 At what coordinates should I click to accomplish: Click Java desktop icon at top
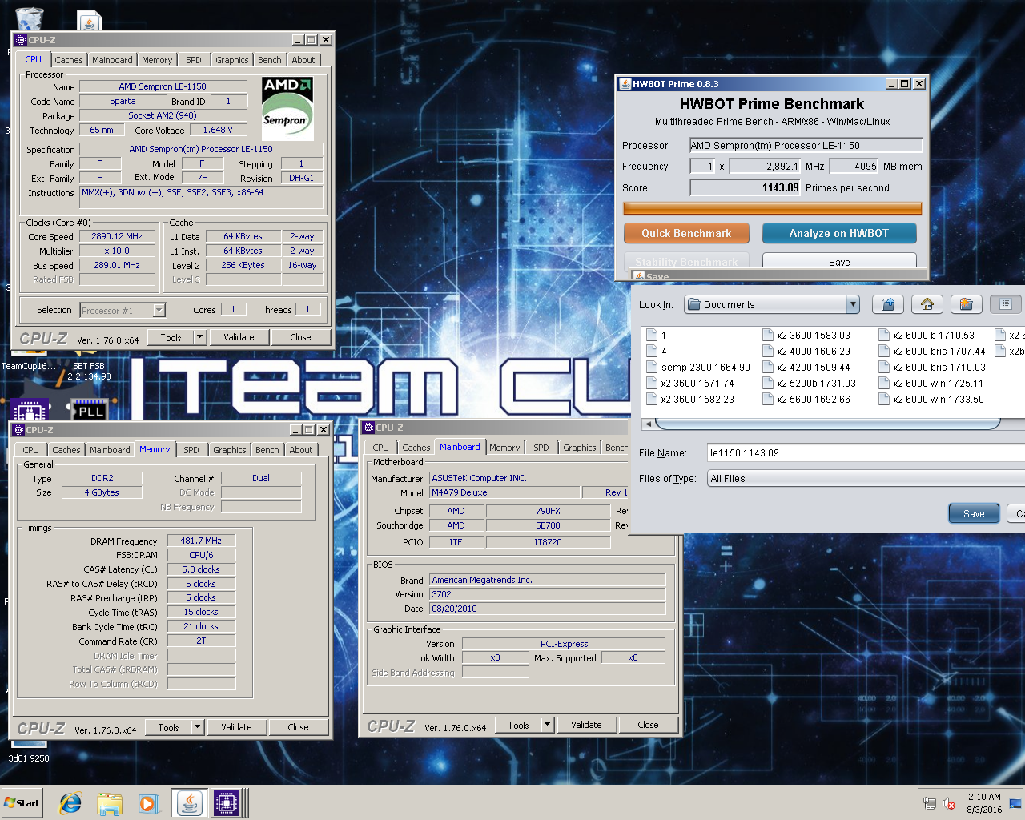pos(89,20)
